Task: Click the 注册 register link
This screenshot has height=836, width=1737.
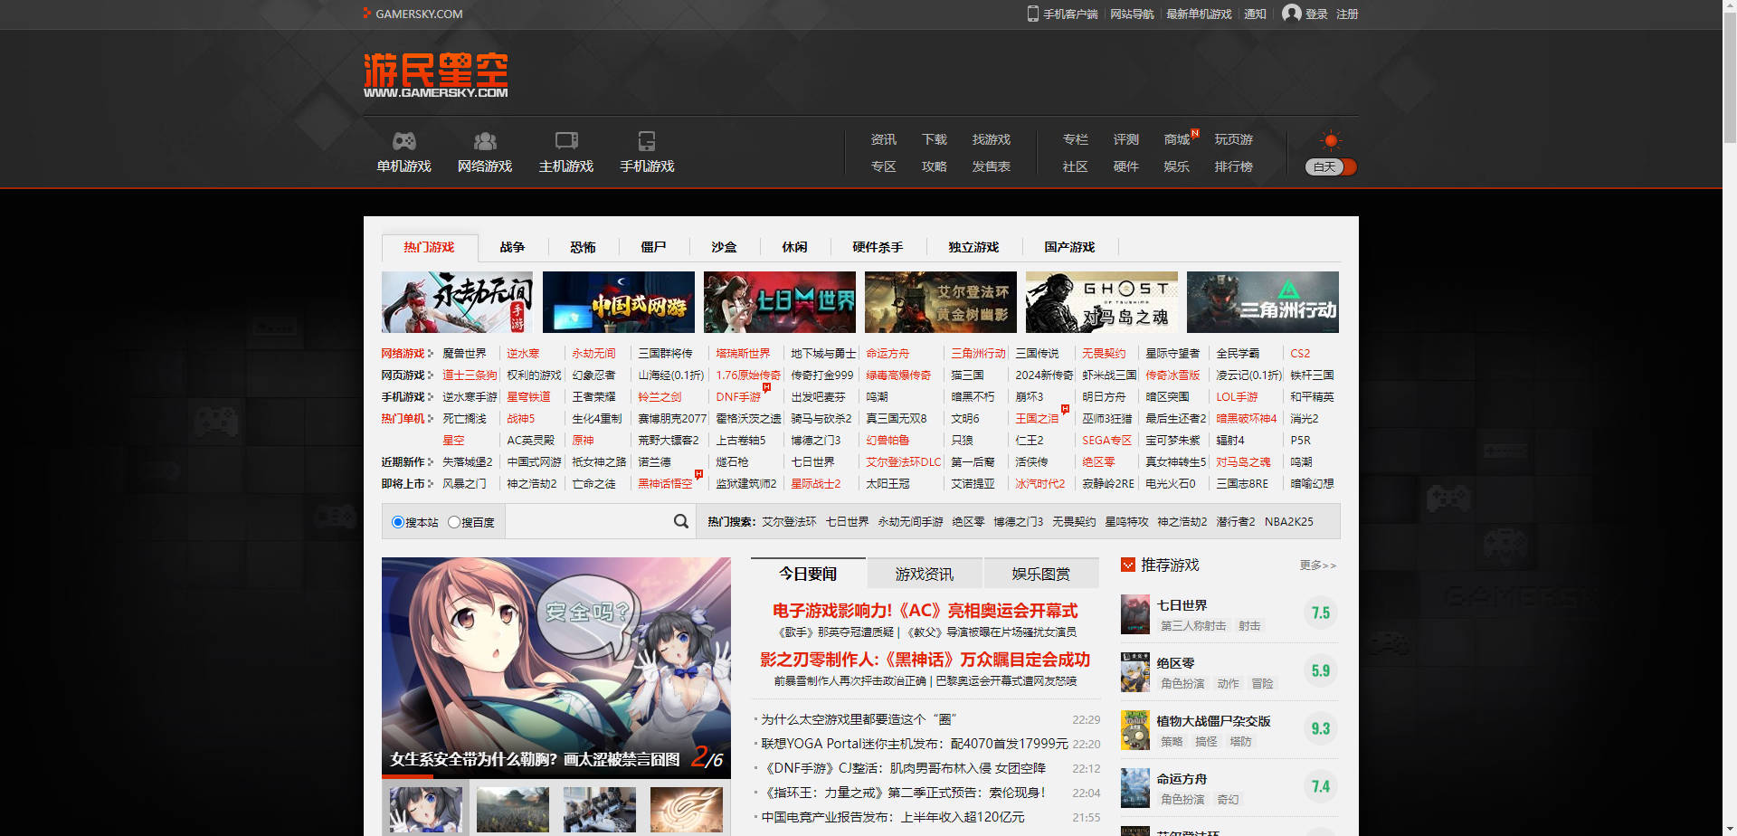Action: [1347, 14]
